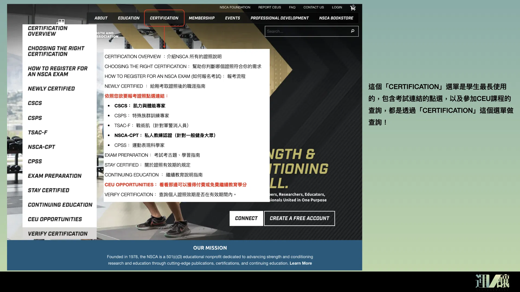
Task: Open the CPSS sidebar item
Action: (35, 161)
